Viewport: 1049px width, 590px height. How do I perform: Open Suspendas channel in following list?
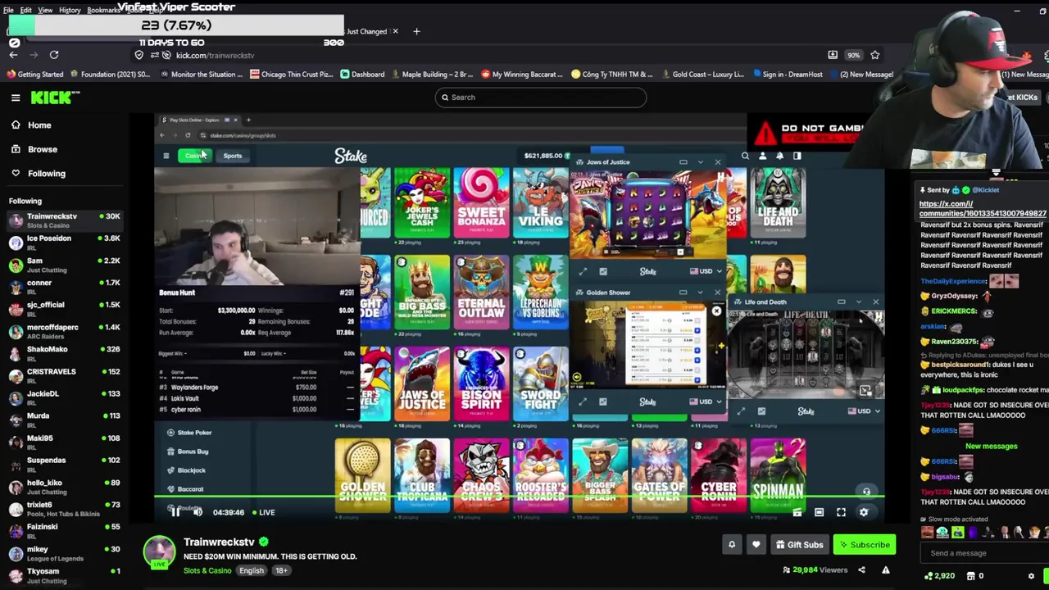[x=64, y=465]
